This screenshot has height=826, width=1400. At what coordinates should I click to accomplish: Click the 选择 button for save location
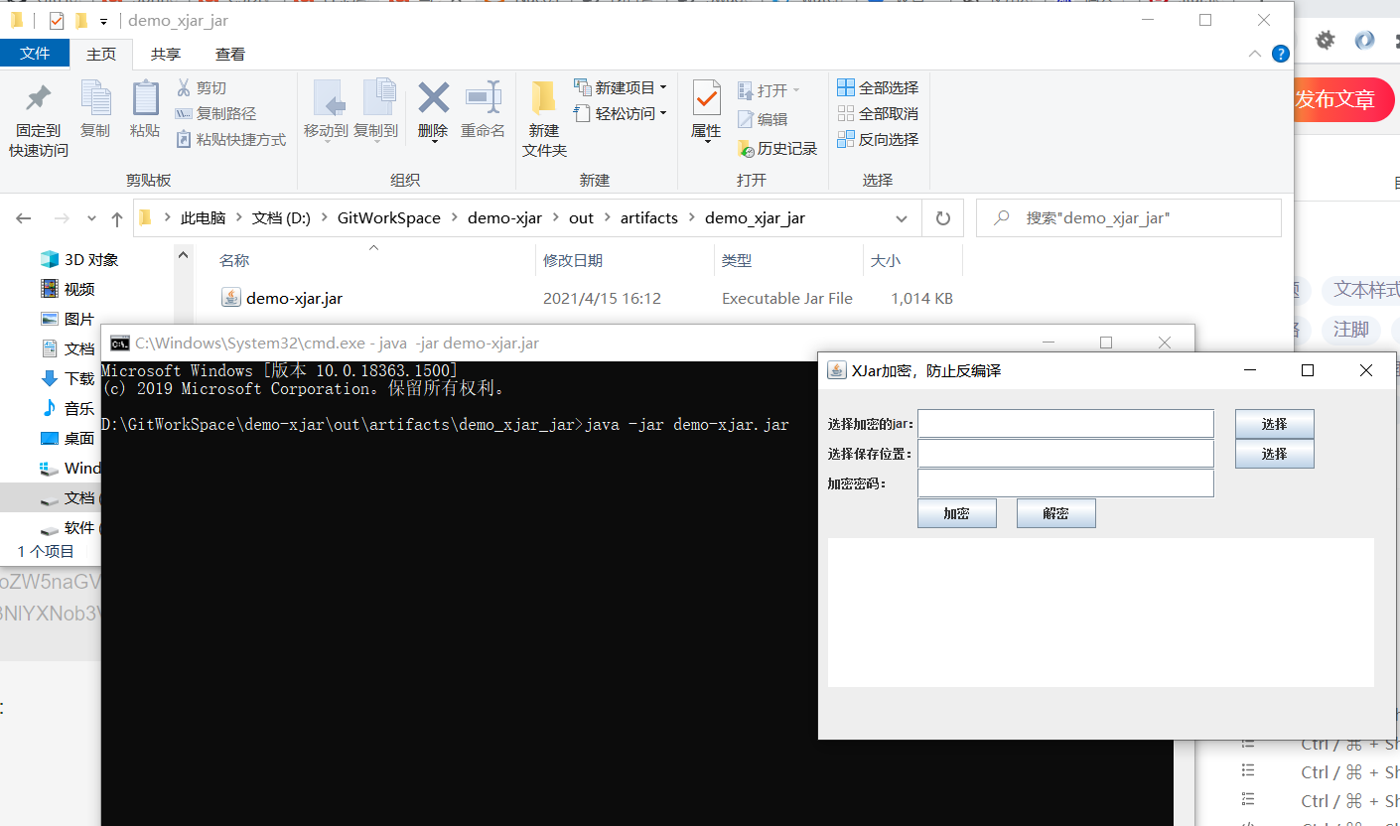coord(1275,454)
